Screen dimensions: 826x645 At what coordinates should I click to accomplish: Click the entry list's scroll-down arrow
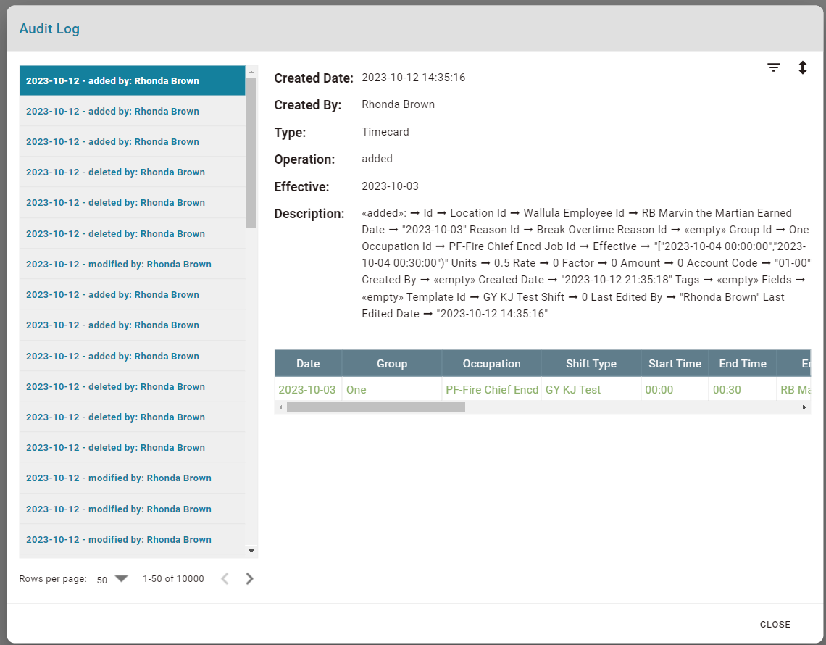point(251,551)
